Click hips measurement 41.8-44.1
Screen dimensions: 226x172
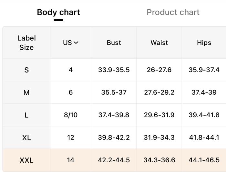204,138
